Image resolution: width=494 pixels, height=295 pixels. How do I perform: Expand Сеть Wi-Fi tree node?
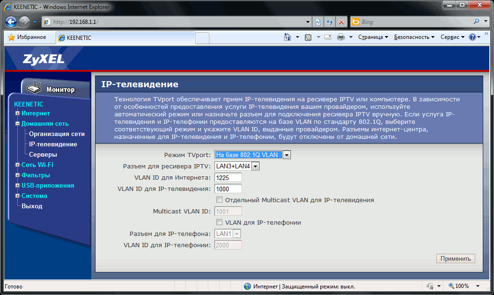point(17,165)
